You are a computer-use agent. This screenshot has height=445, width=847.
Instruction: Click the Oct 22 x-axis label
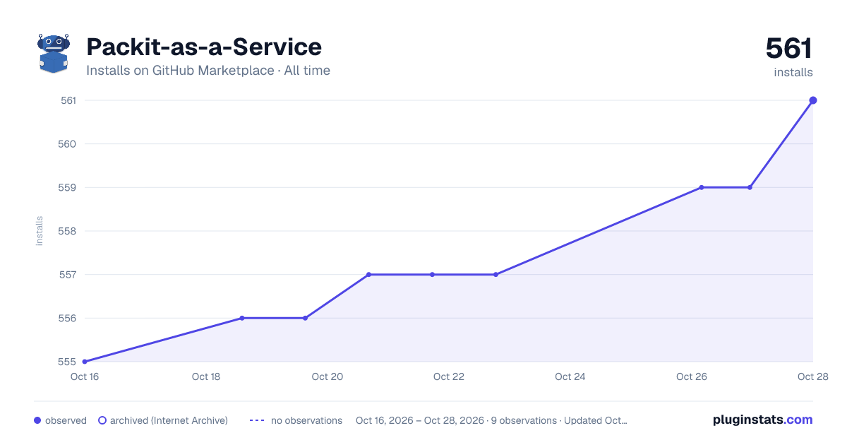pyautogui.click(x=449, y=376)
